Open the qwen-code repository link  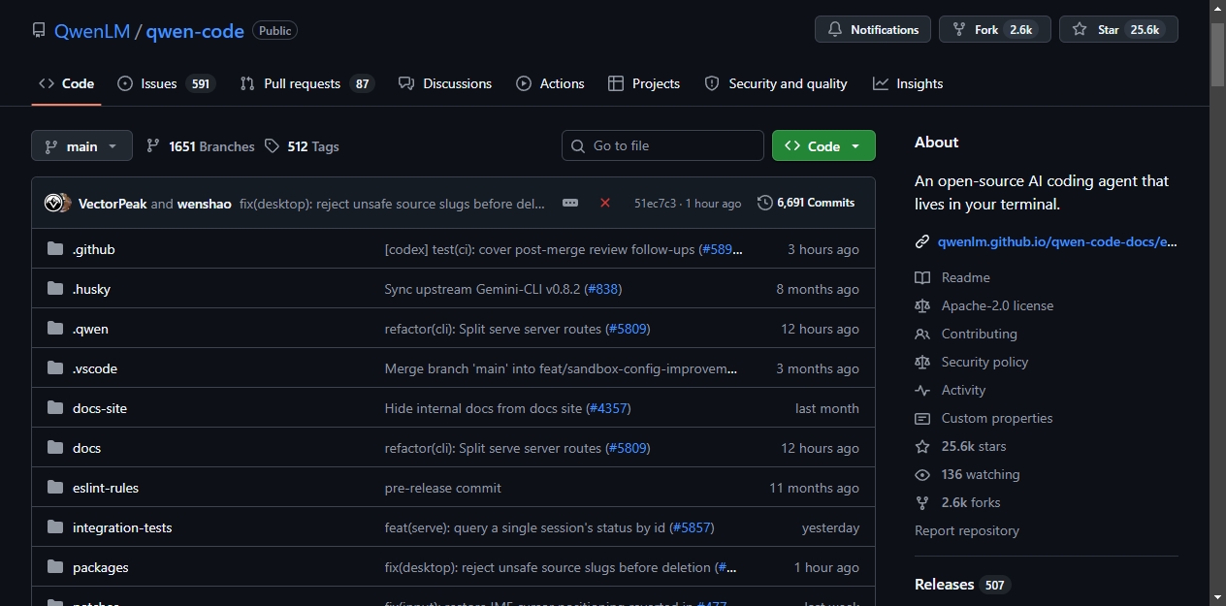coord(195,31)
